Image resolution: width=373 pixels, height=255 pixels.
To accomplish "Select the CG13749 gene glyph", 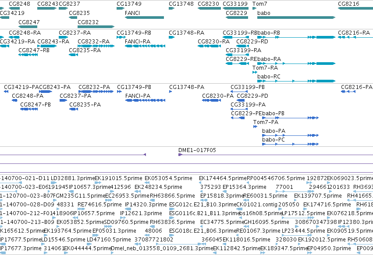I will tap(121, 8).
